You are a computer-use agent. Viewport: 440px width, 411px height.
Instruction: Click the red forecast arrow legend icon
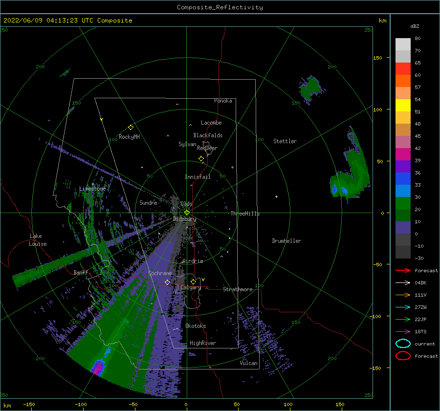click(x=403, y=270)
